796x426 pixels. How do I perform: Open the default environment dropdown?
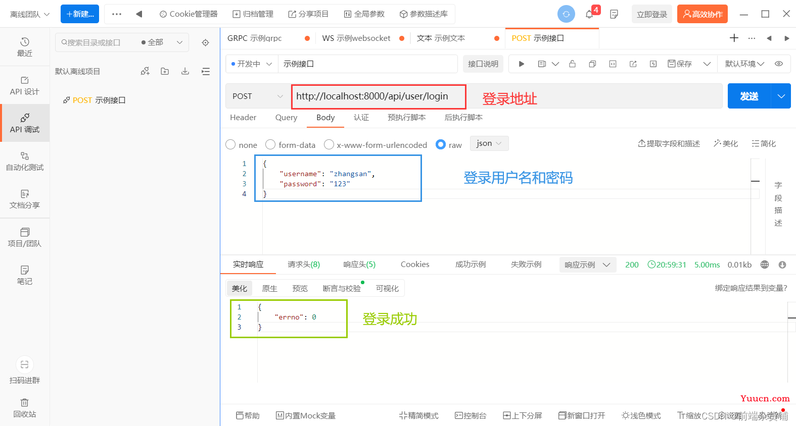point(744,64)
